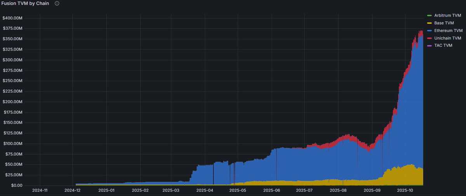466x196 pixels.
Task: Click the $75.00M y-axis label
Action: click(x=14, y=154)
